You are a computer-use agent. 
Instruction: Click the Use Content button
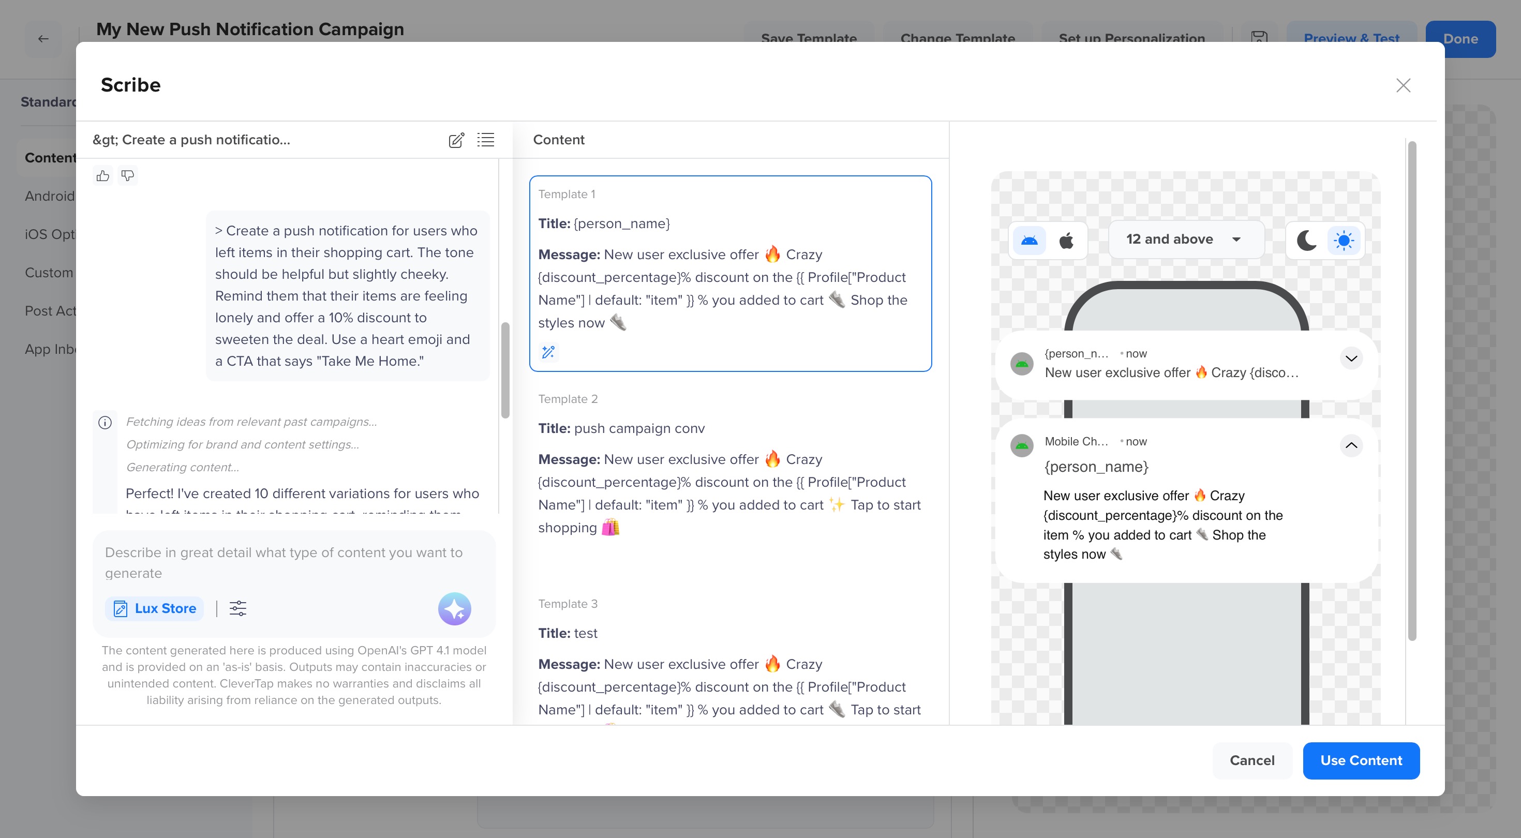point(1361,760)
